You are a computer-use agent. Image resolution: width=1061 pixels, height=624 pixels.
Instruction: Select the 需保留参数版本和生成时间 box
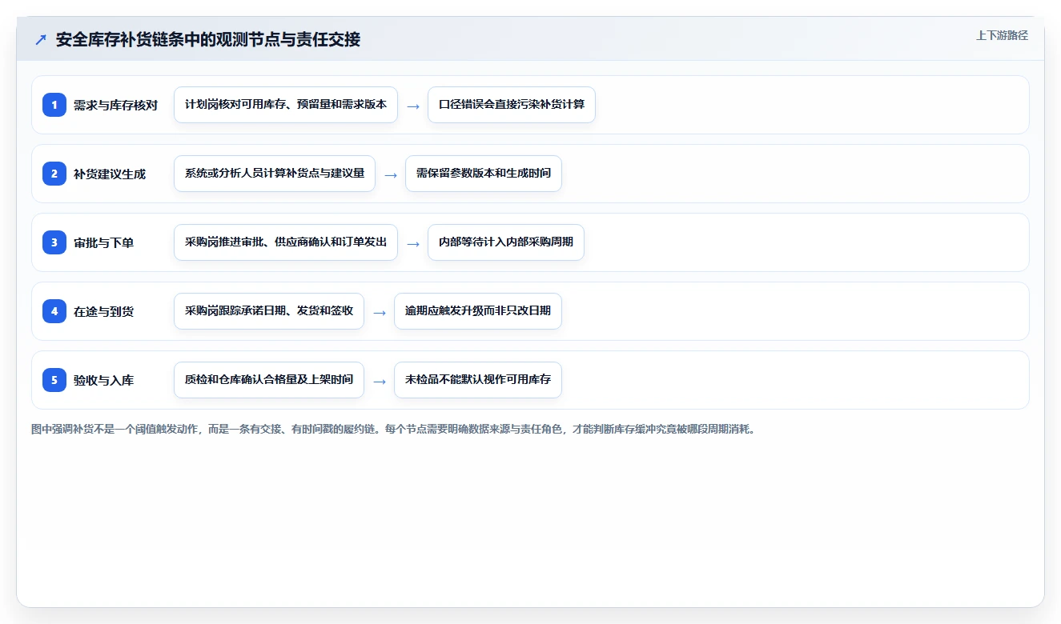click(484, 174)
